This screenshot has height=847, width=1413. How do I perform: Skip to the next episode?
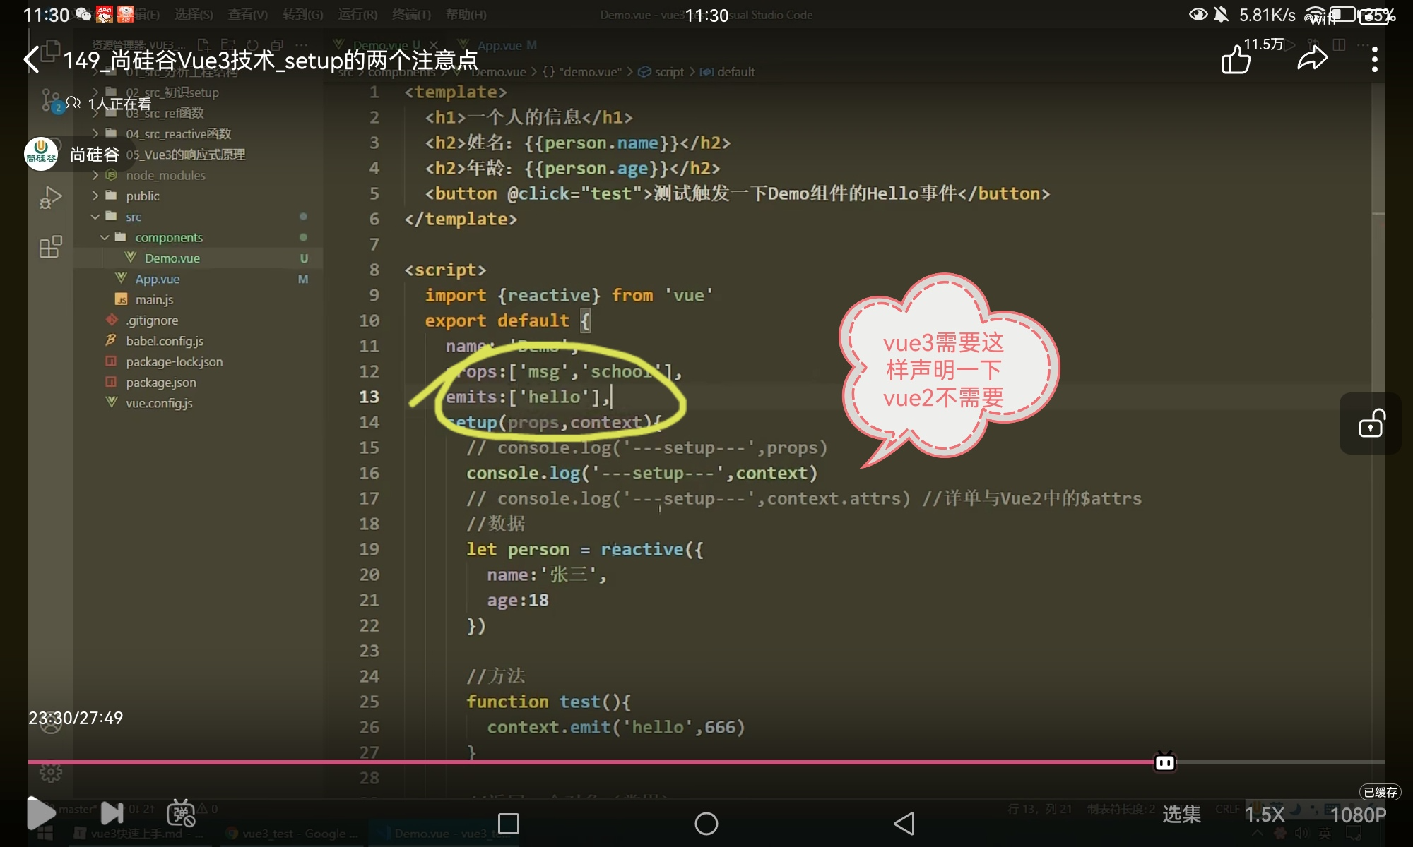pos(112,814)
